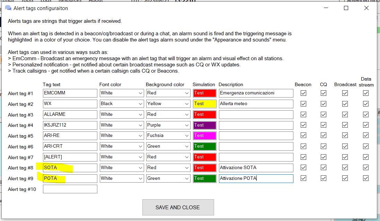Minimize the Alert tags configuration window
The image size is (380, 221).
coord(326,8)
